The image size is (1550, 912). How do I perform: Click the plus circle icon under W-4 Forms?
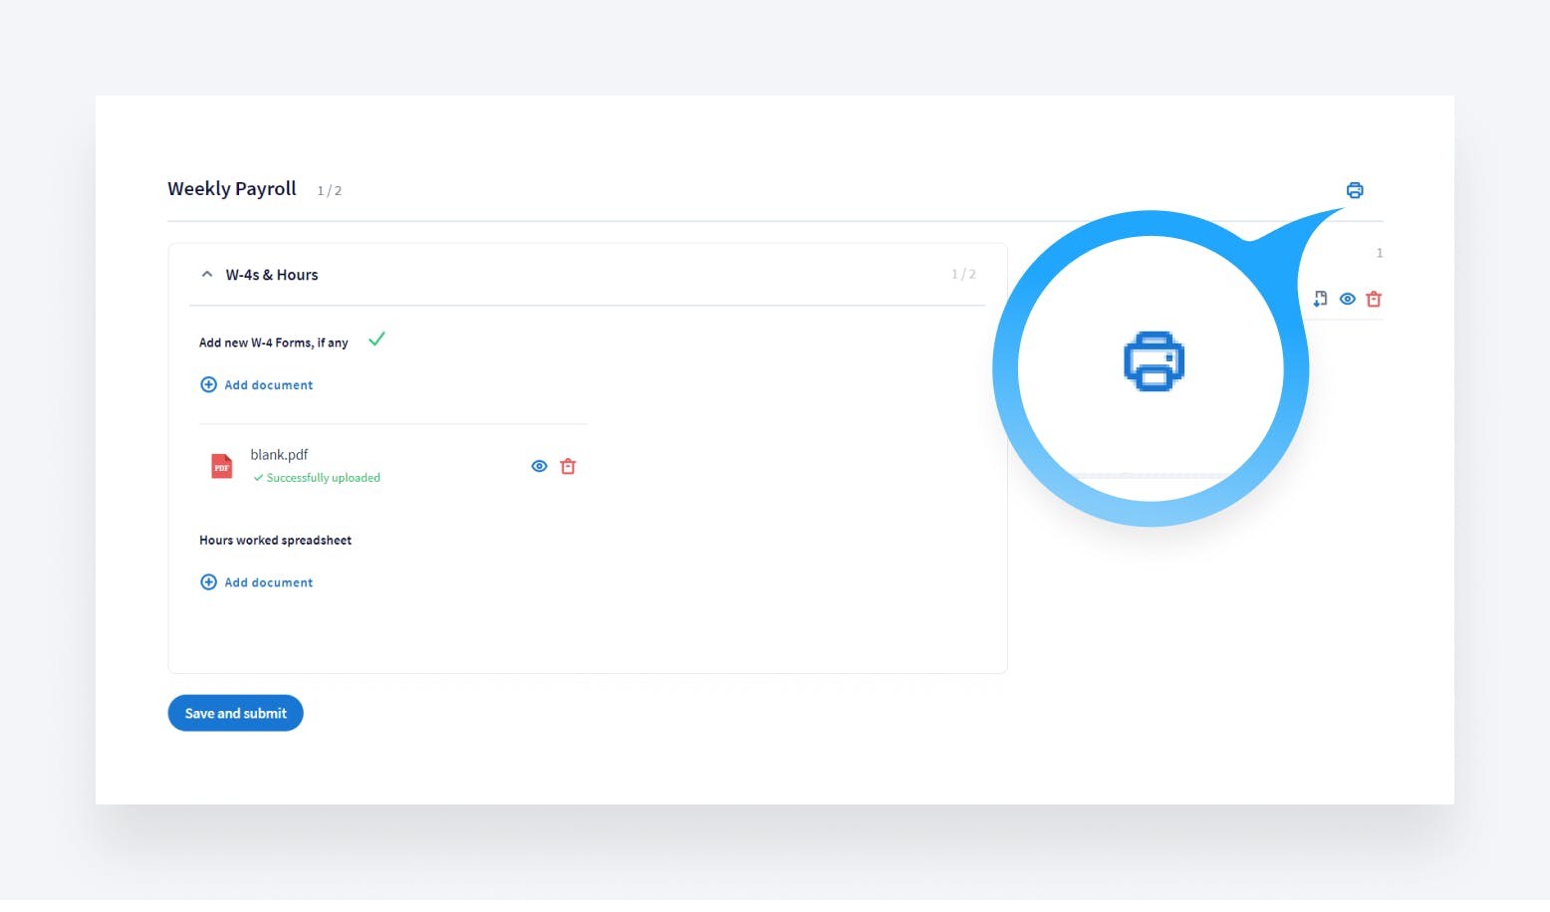[208, 385]
